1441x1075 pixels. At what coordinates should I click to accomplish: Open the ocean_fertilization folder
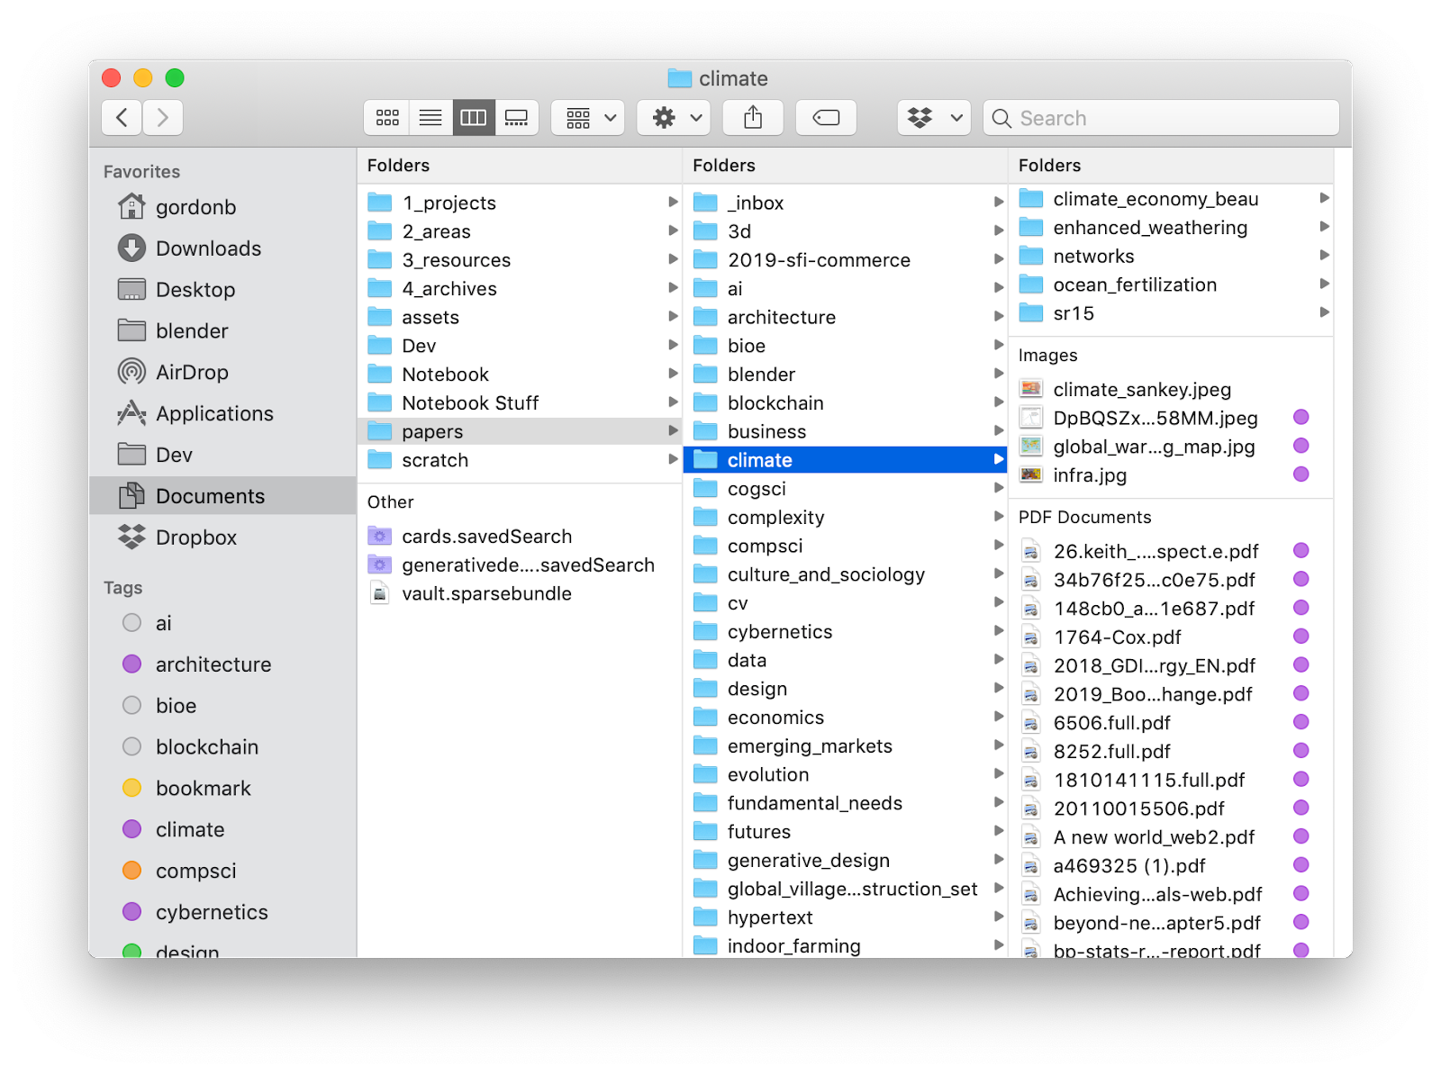(x=1171, y=285)
